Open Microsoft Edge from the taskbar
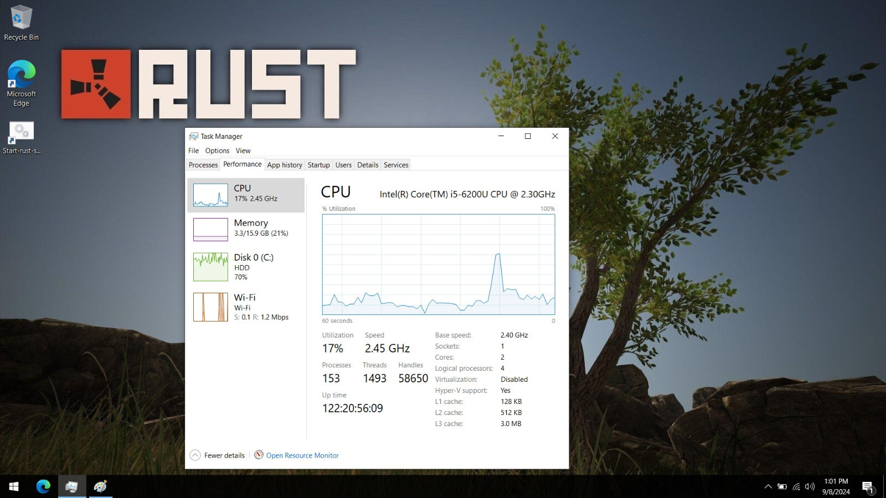886x498 pixels. [43, 486]
